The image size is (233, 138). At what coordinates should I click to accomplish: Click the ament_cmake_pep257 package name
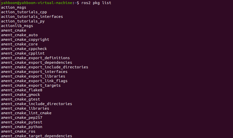(22, 118)
